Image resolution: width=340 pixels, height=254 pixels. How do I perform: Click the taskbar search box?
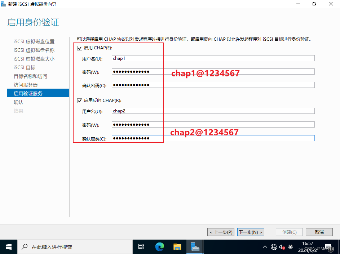75,247
